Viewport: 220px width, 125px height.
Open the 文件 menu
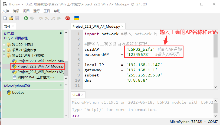tap(6, 11)
